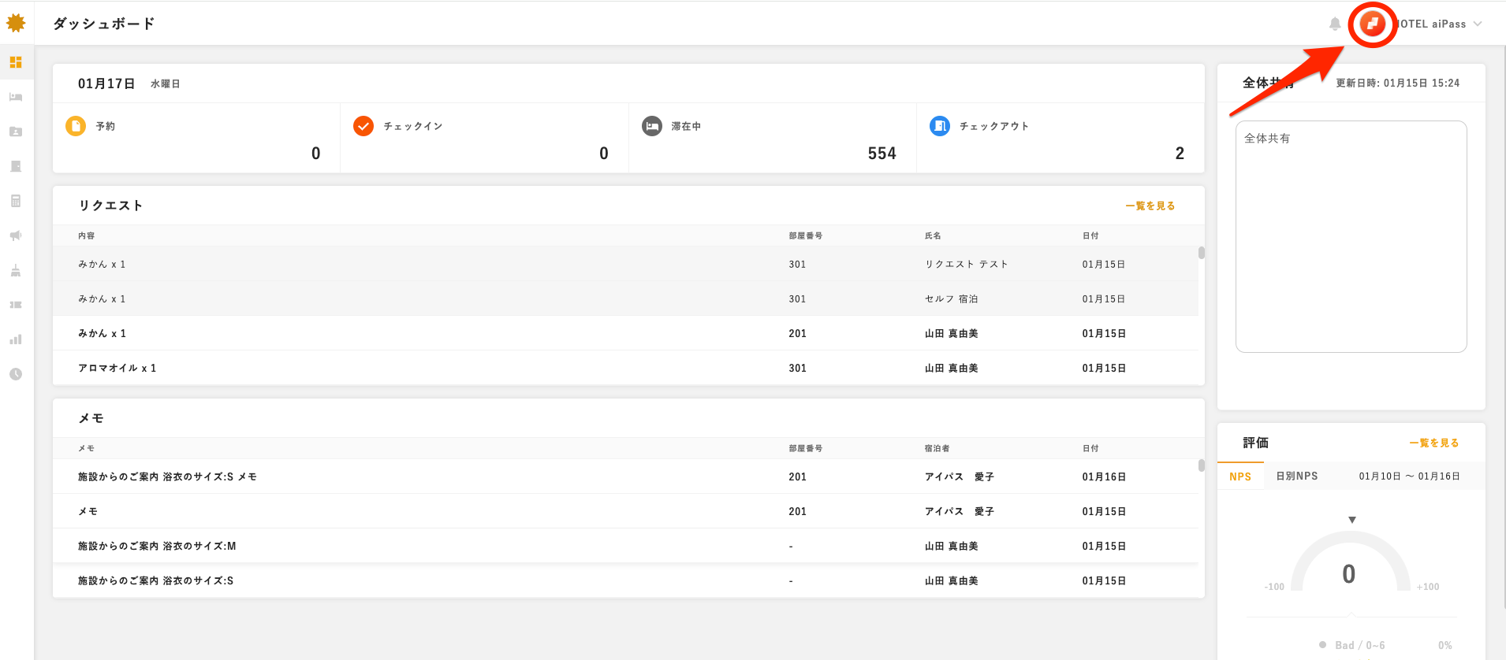
Task: Switch to the NPS tab
Action: point(1240,476)
